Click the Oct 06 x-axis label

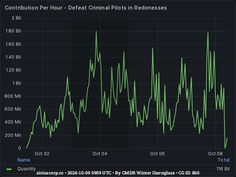[x=157, y=154]
